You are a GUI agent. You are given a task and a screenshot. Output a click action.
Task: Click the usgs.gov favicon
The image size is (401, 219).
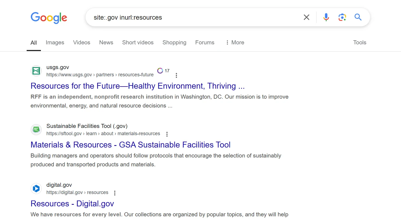coord(36,71)
